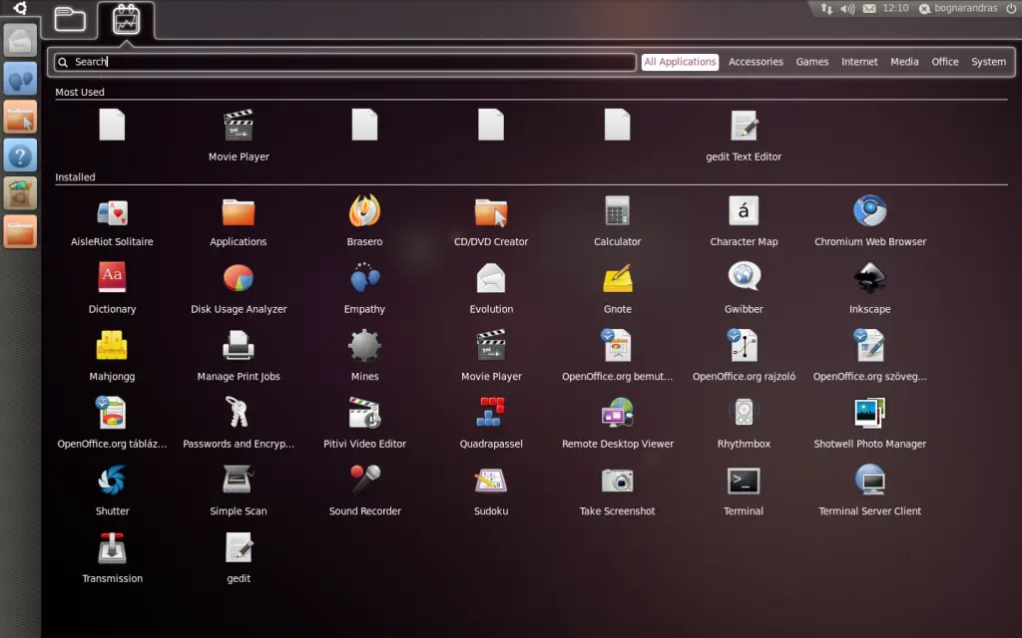The width and height of the screenshot is (1022, 638).
Task: Click Ubuntu logo in top-left corner
Action: click(x=20, y=8)
